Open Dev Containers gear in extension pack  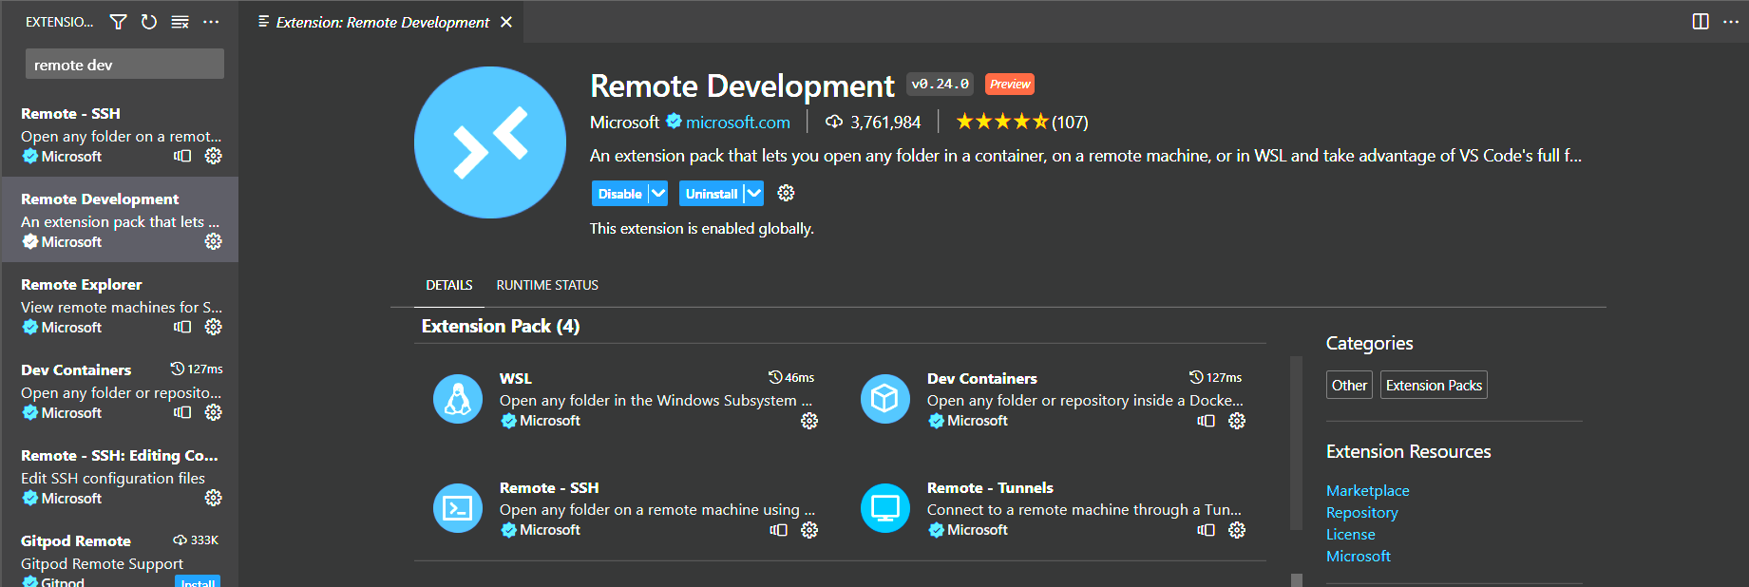[1237, 421]
